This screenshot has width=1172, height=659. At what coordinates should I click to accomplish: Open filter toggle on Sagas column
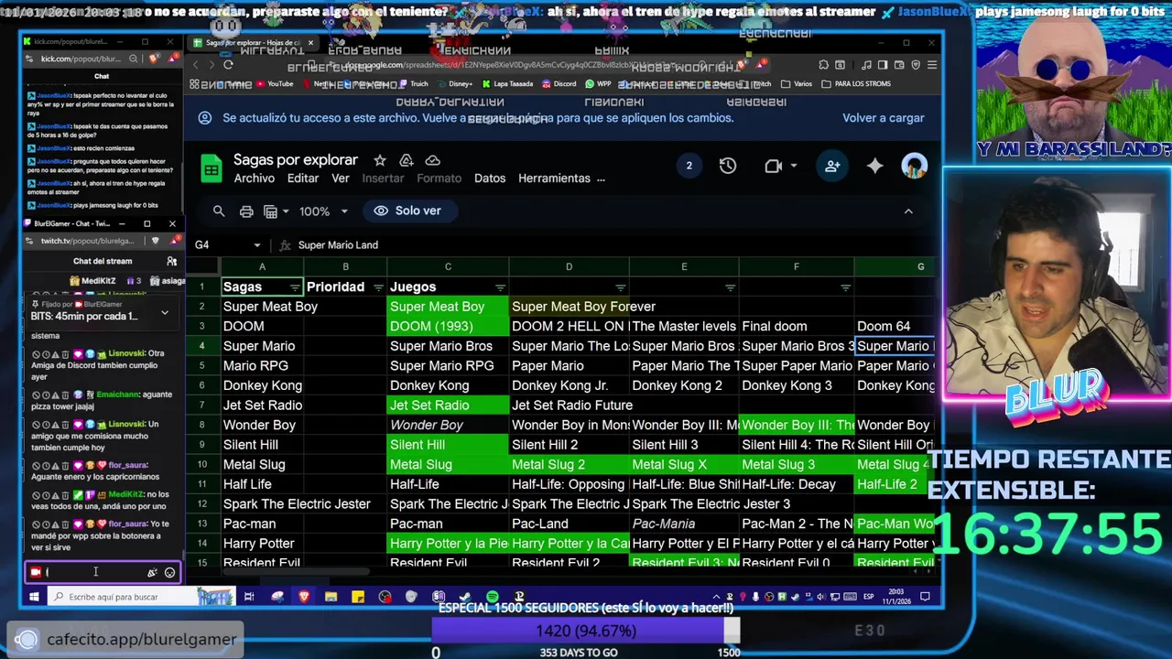[x=295, y=287]
